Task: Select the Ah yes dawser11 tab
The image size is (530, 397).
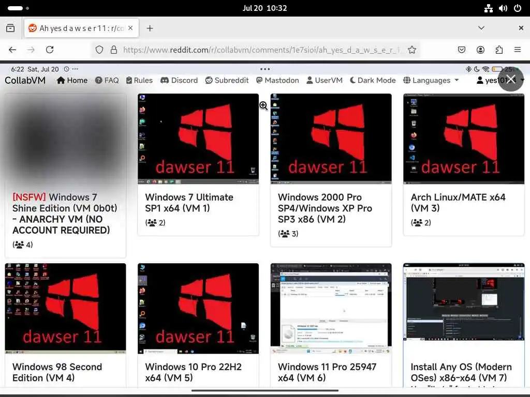Action: 81,28
